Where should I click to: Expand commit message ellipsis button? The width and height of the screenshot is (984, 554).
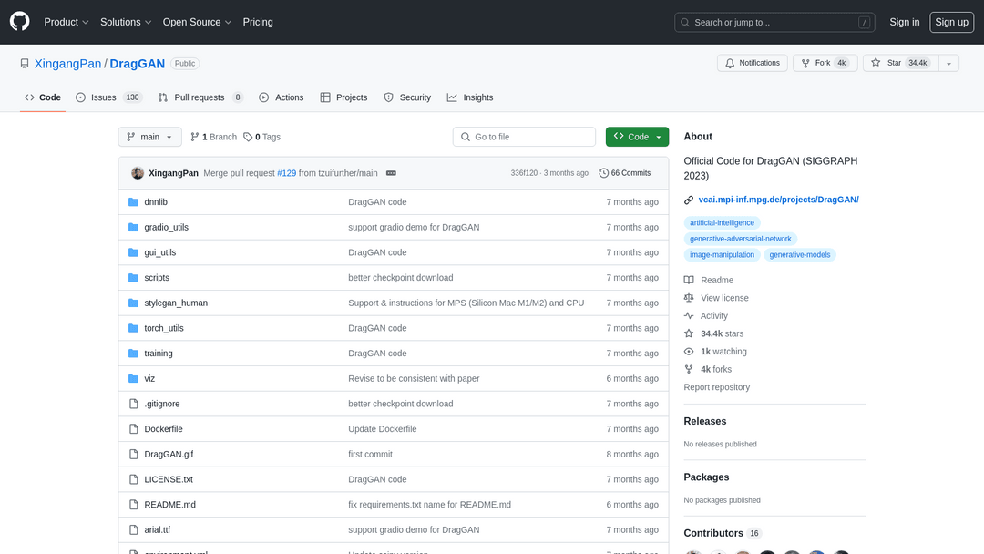(x=391, y=173)
